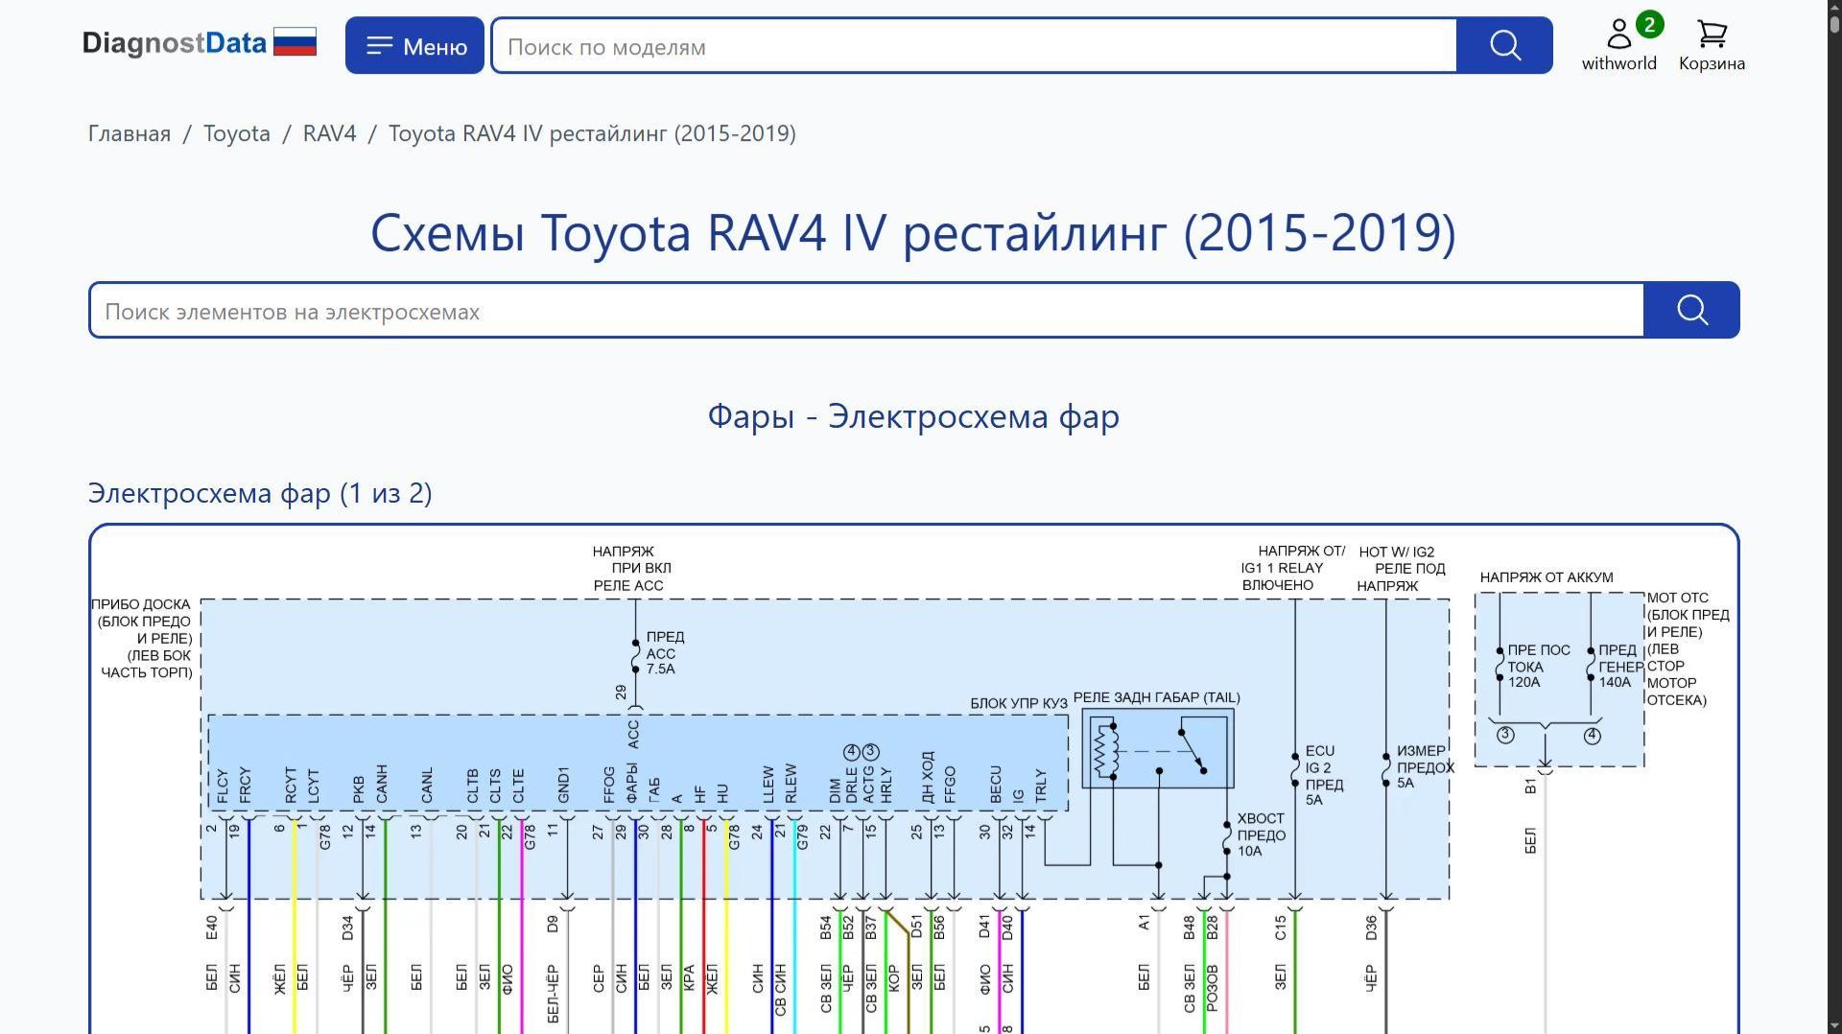Focus the 'Поиск по моделям' search field
The width and height of the screenshot is (1842, 1034).
click(974, 45)
